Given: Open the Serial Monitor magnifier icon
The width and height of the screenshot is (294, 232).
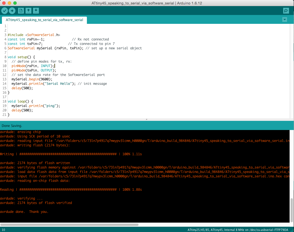Looking at the screenshot, I should coord(286,11).
